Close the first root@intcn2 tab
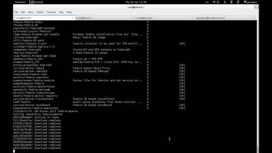The image size is (272, 153). (72, 18)
